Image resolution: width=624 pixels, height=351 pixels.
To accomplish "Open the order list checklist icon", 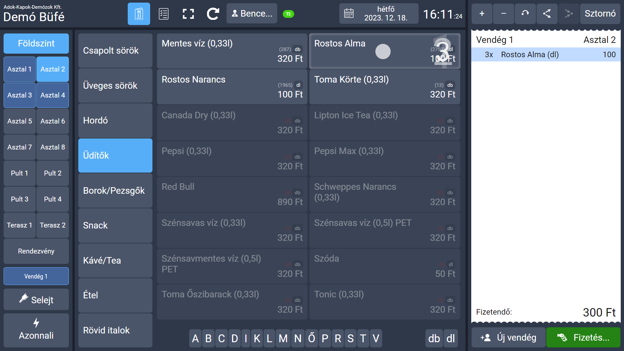I will click(163, 14).
